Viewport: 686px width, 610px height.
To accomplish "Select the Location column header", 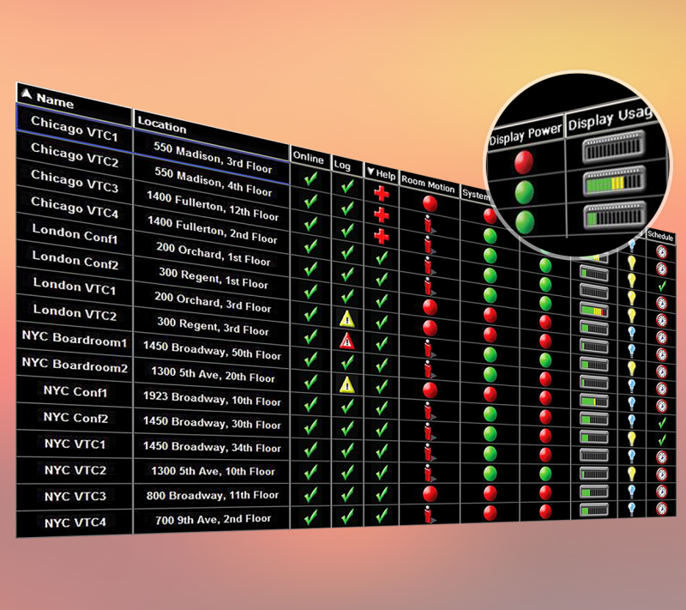I will (162, 124).
